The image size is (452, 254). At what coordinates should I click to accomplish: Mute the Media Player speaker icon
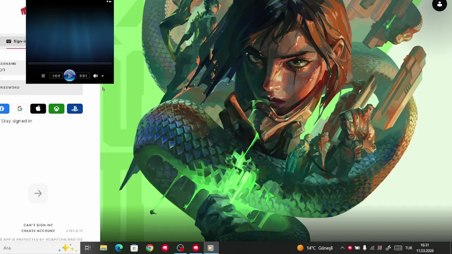pos(95,76)
